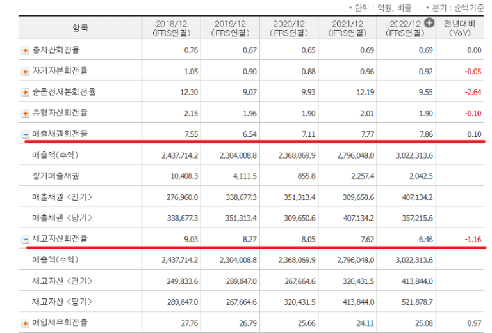Select the 매출채권 <전기> row label
Image resolution: width=492 pixels, height=333 pixels.
click(62, 197)
